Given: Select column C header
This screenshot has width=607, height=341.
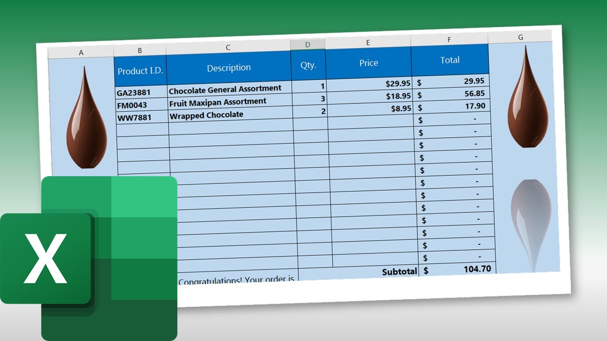Looking at the screenshot, I should [228, 47].
